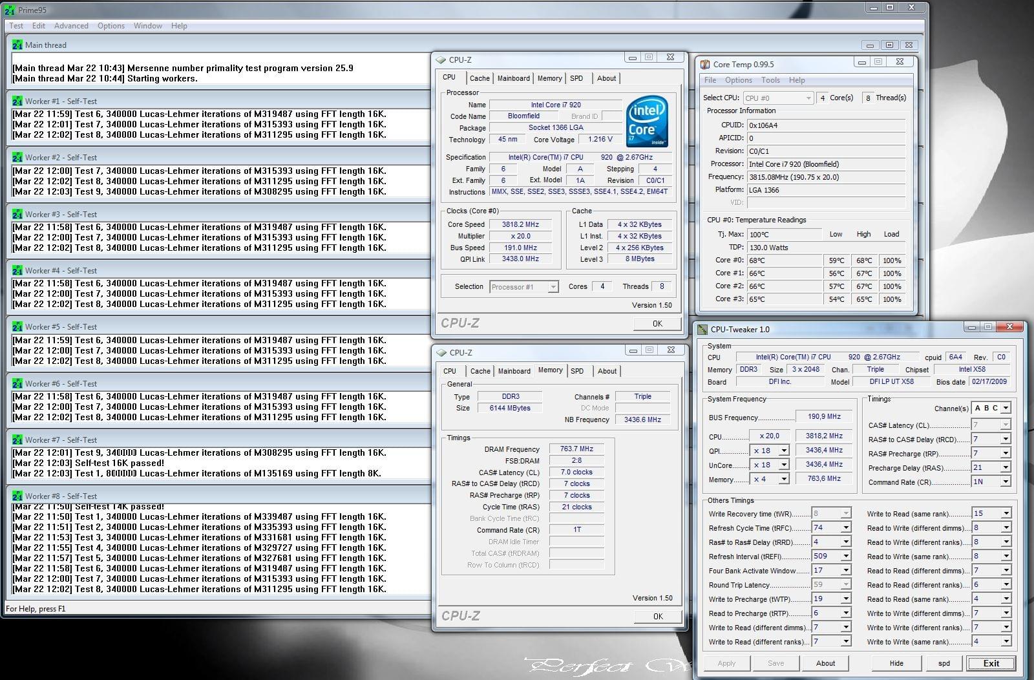Click the lower CPU-Z window title icon

(441, 352)
